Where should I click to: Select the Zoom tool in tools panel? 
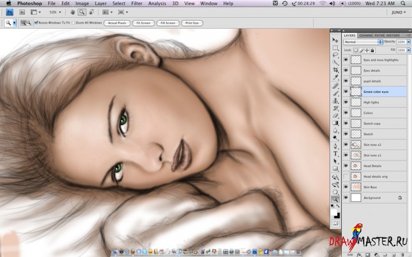click(335, 199)
